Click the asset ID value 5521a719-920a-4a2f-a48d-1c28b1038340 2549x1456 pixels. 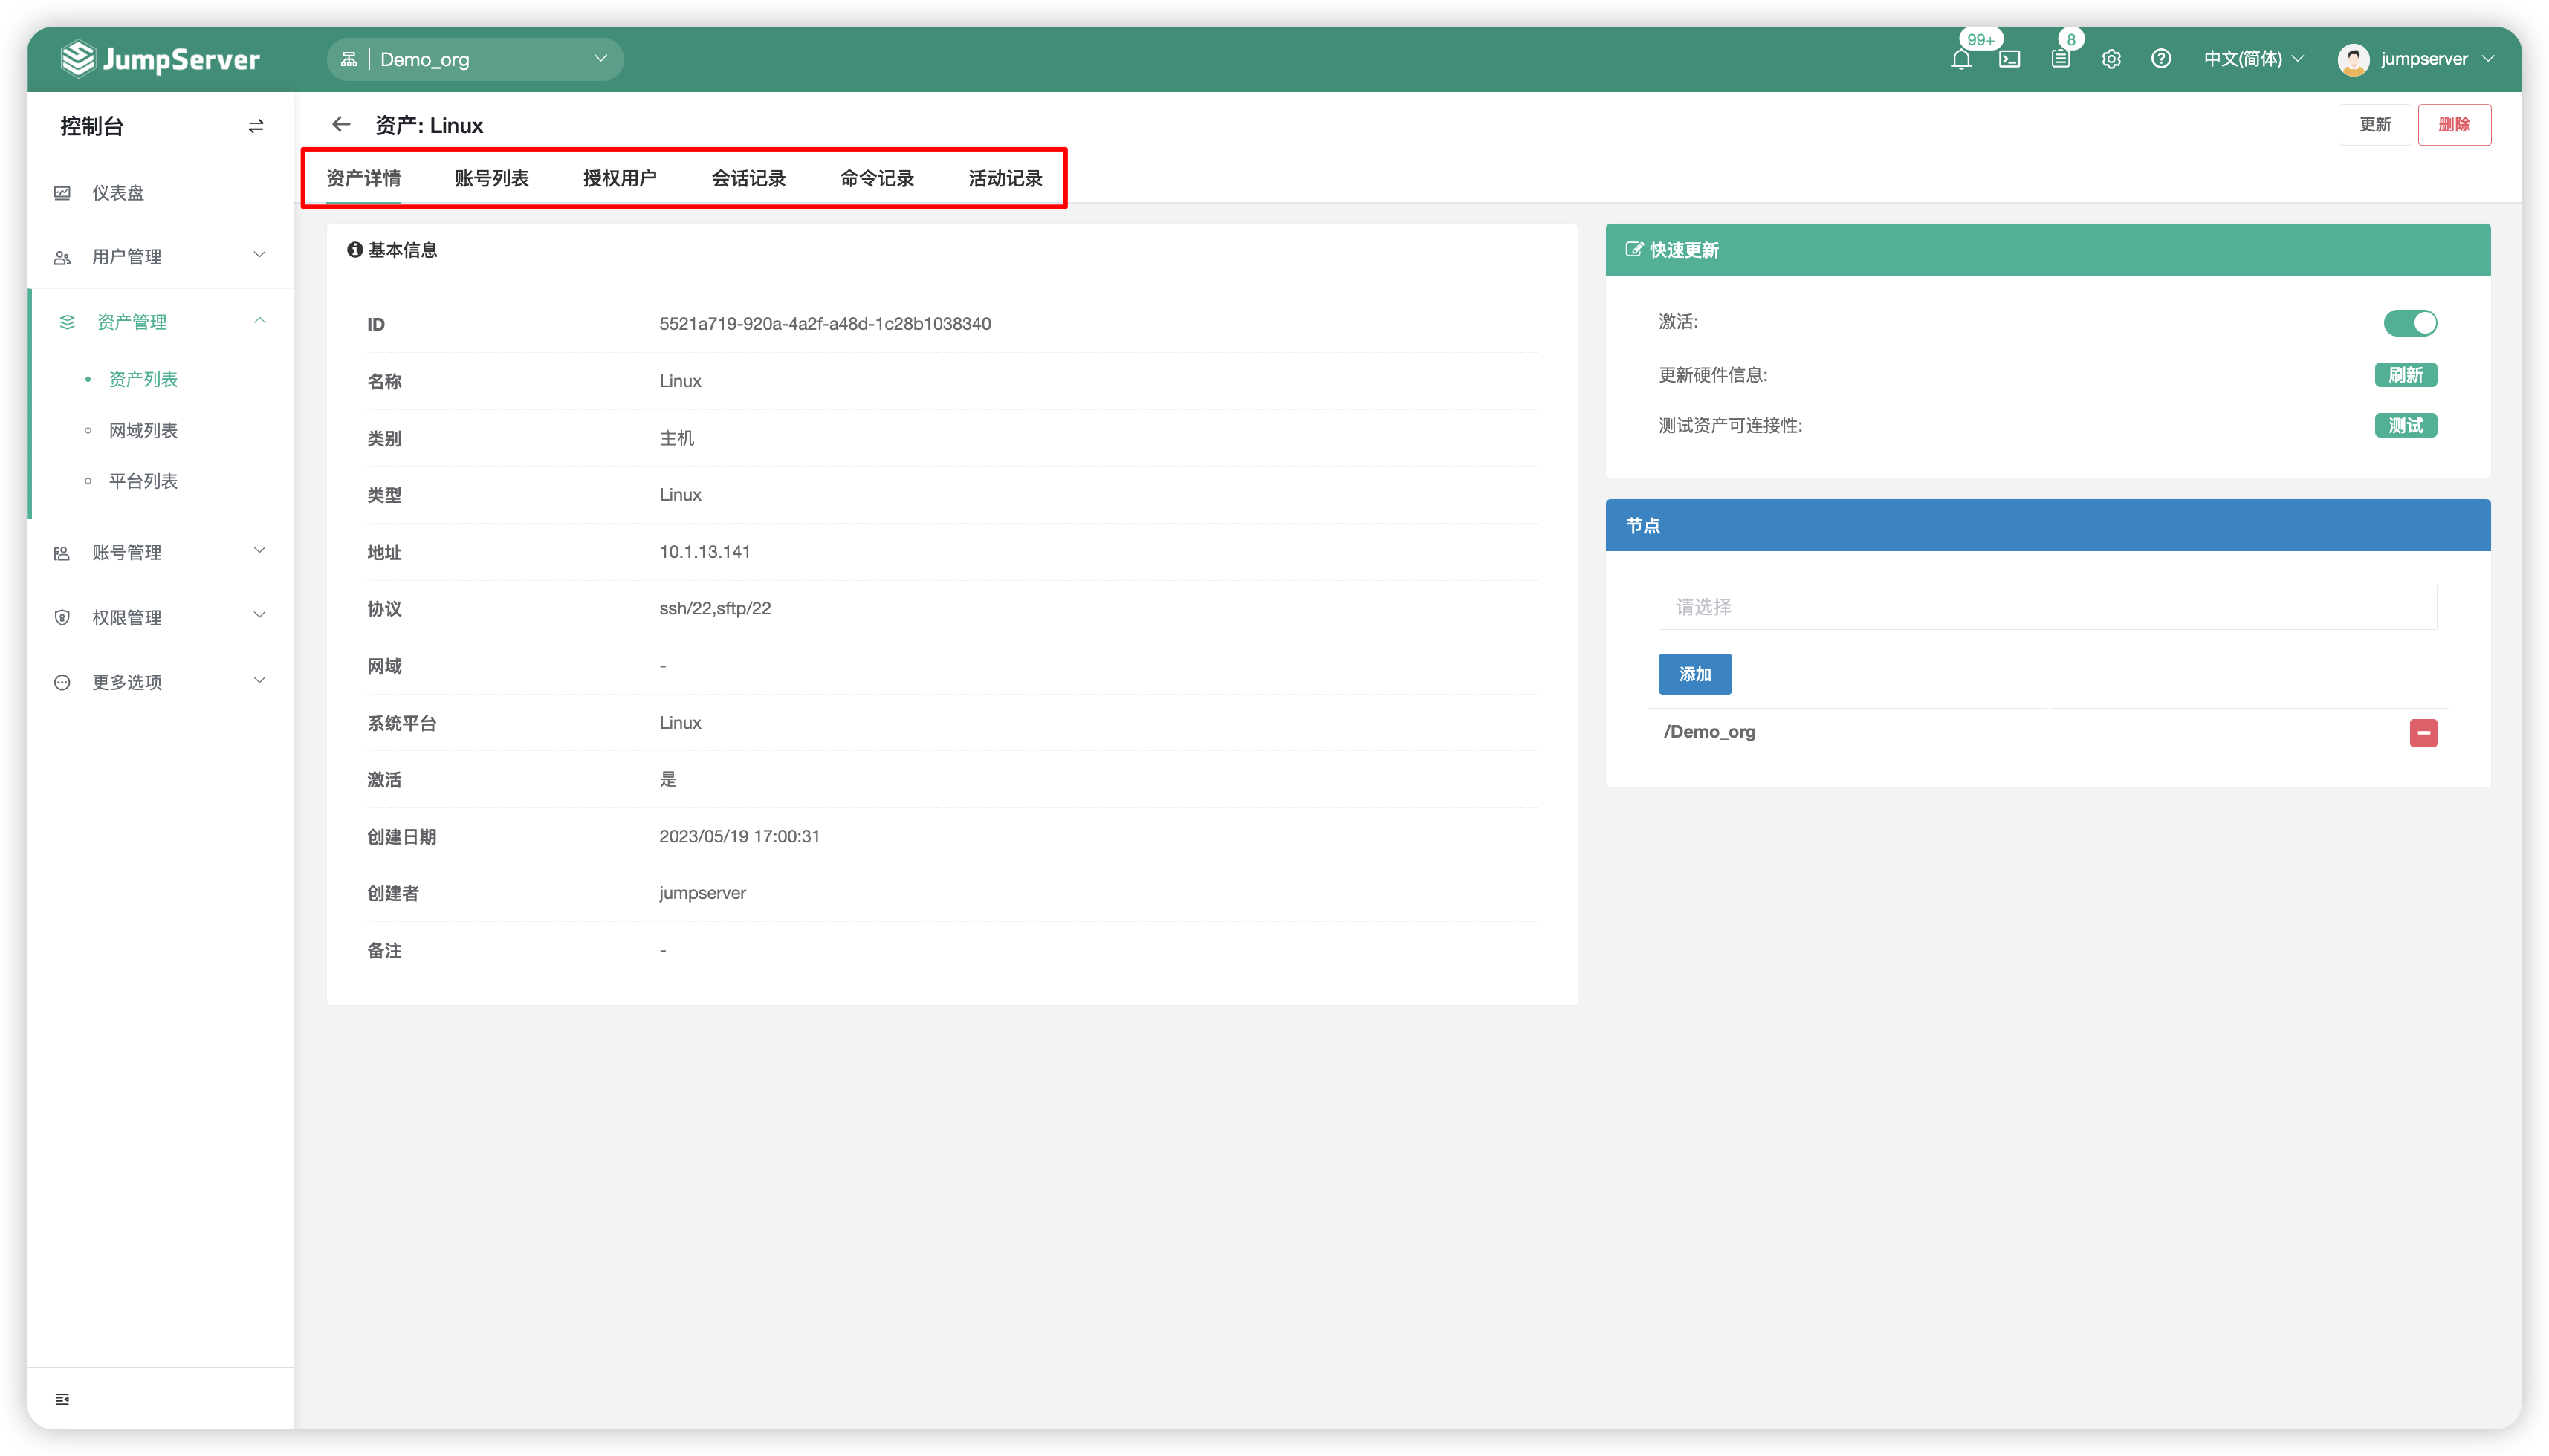click(824, 323)
